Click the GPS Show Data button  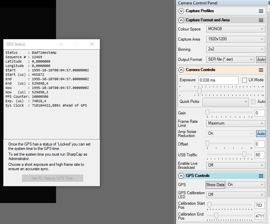[x=215, y=185]
